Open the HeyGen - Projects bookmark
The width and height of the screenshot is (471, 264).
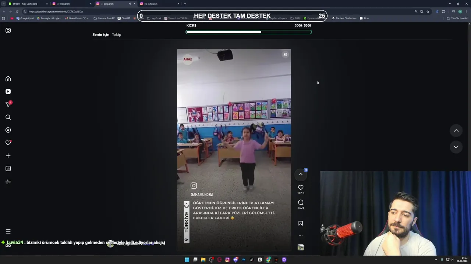276,18
